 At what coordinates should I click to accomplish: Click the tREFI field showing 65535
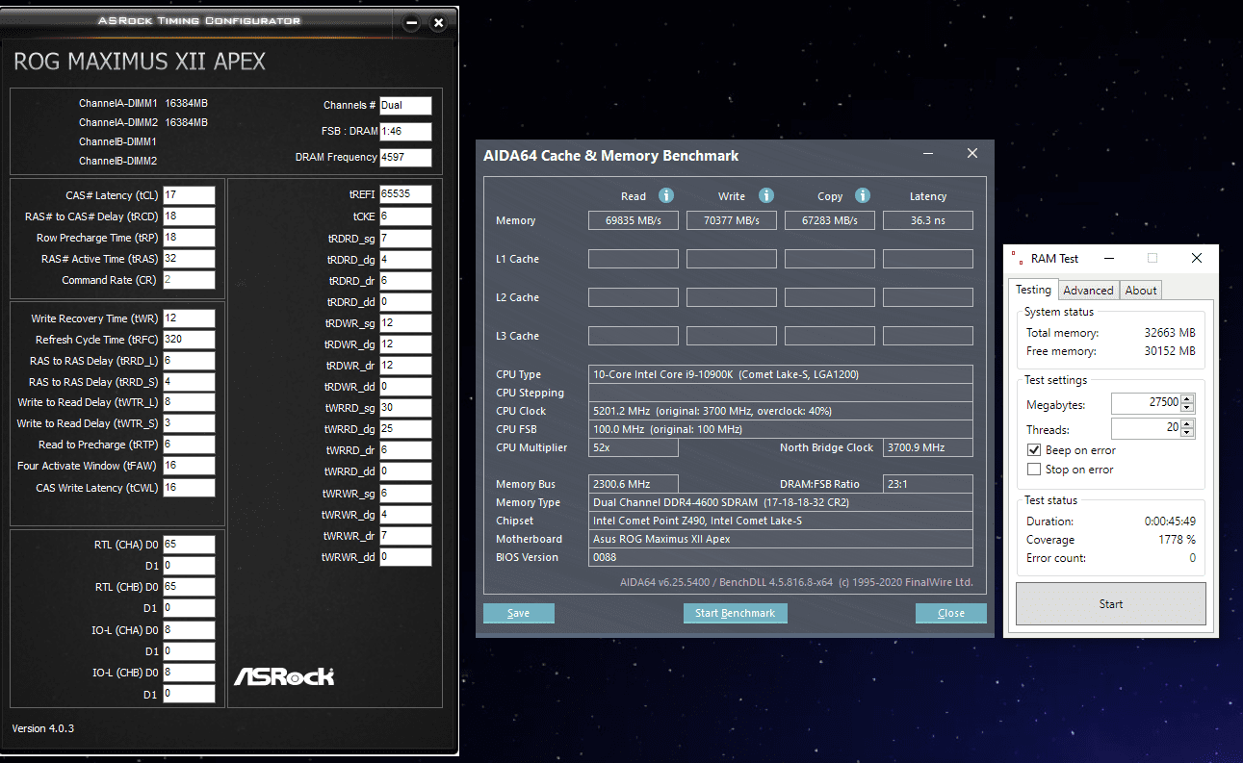pyautogui.click(x=405, y=194)
